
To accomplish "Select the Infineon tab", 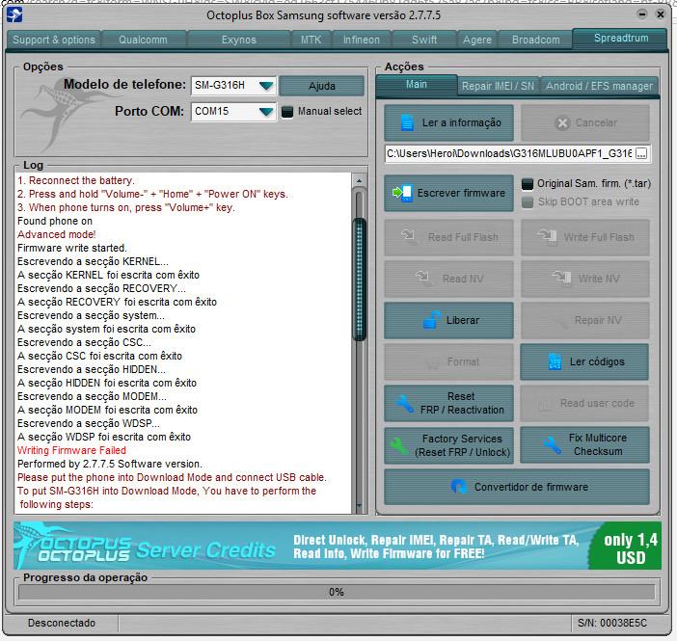I will pyautogui.click(x=362, y=40).
